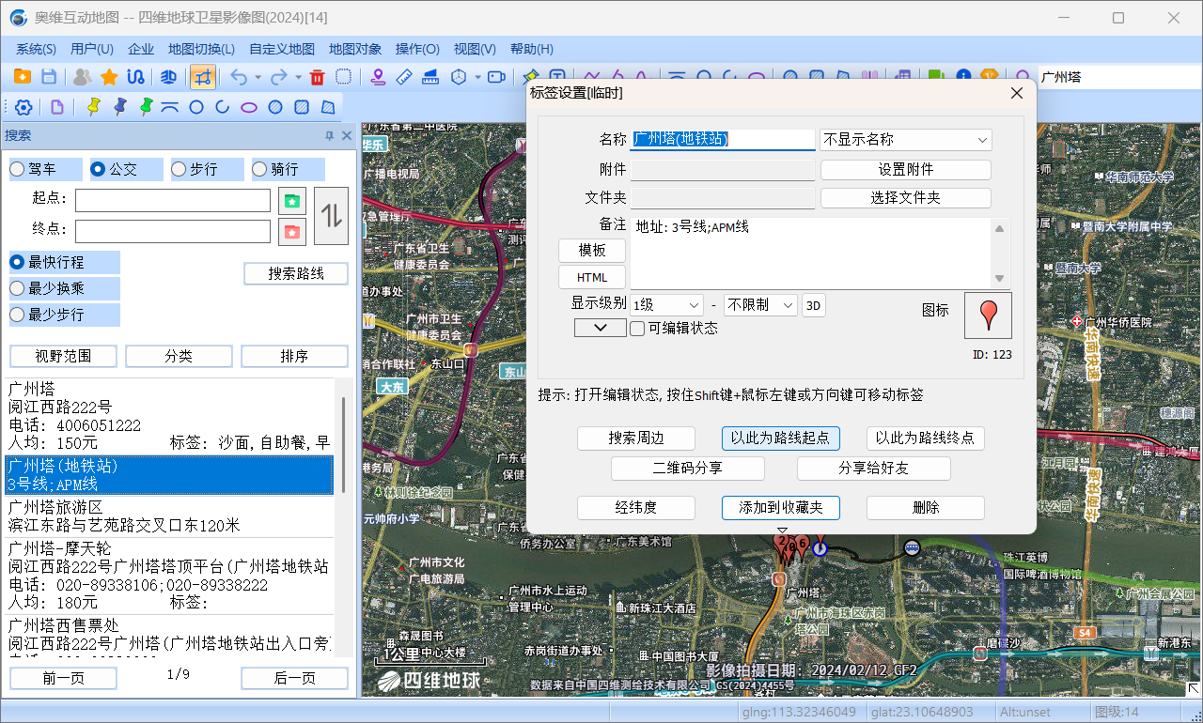1203x723 pixels.
Task: Open the 地图切换(L) menu
Action: pyautogui.click(x=201, y=49)
